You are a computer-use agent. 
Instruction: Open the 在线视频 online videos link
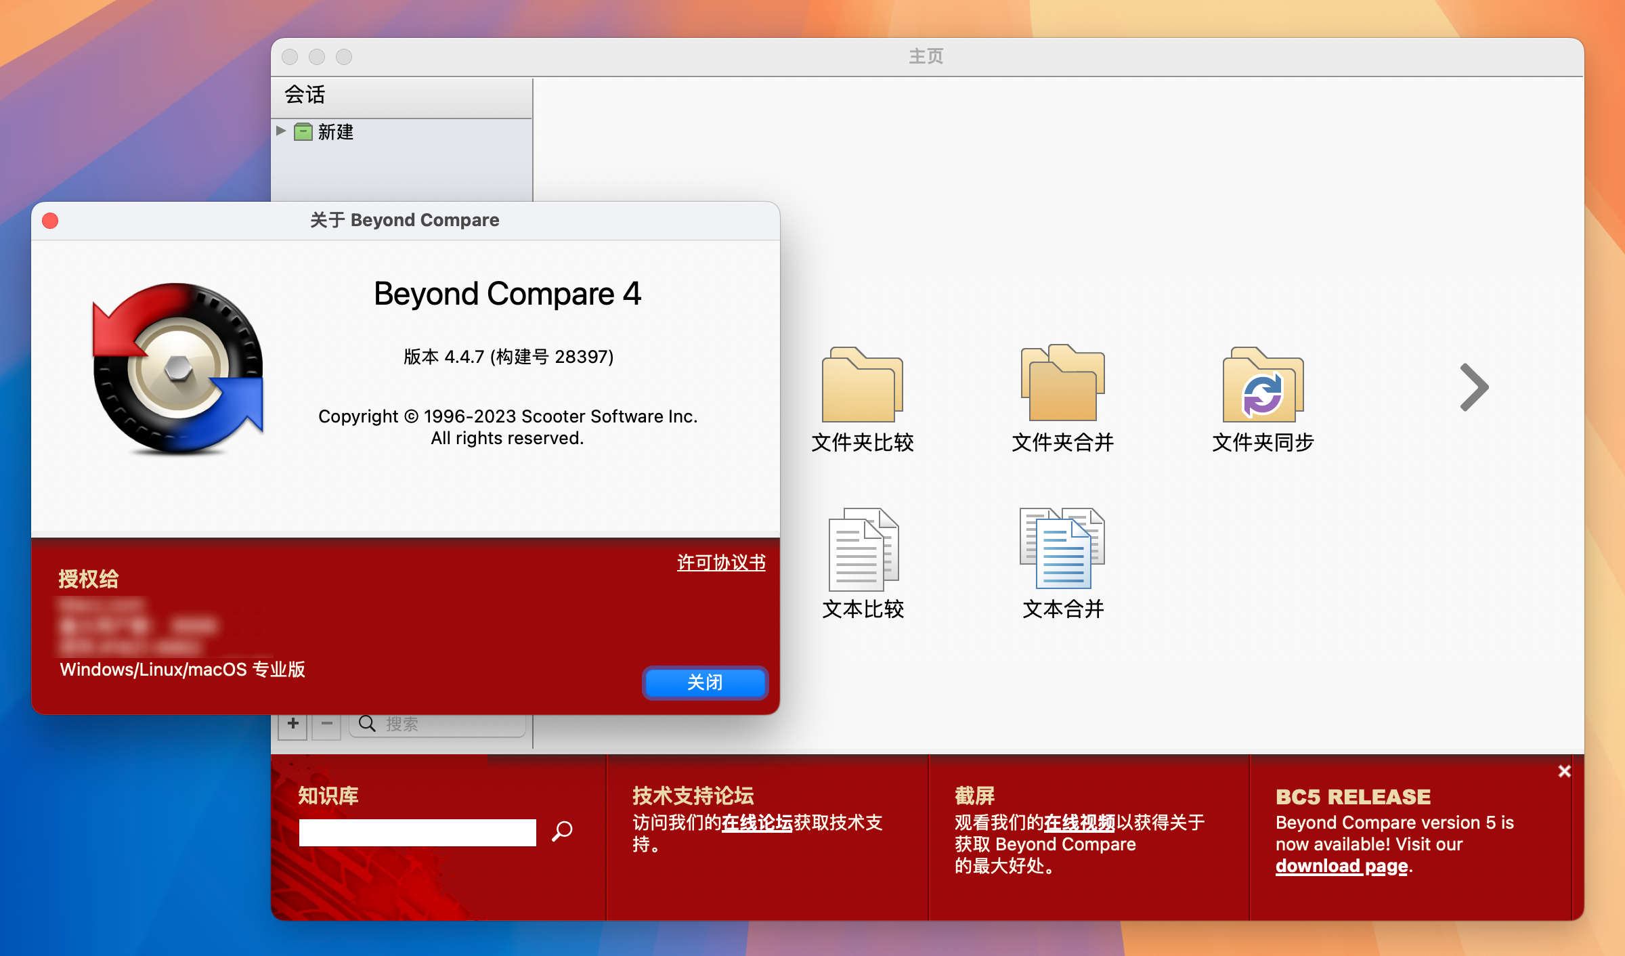pyautogui.click(x=1079, y=823)
